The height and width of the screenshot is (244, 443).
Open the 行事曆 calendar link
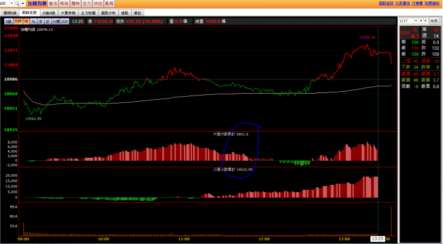[417, 4]
